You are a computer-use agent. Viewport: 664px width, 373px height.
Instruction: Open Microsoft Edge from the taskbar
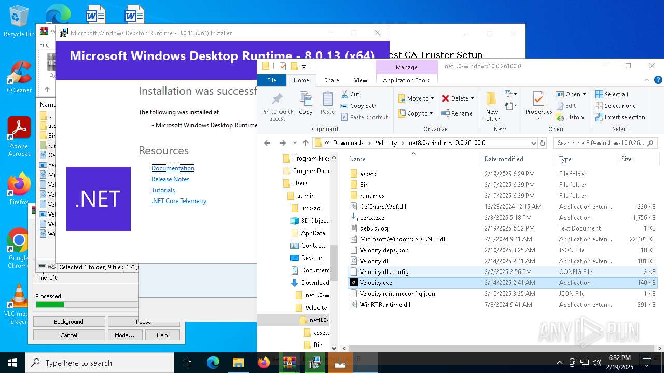(x=213, y=363)
